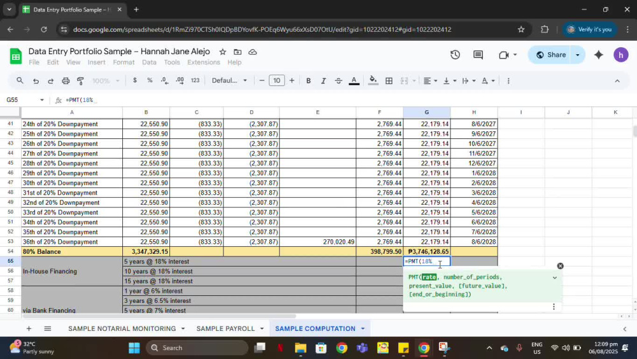Star the spreadsheet document
Viewport: 637px width, 359px height.
click(222, 52)
